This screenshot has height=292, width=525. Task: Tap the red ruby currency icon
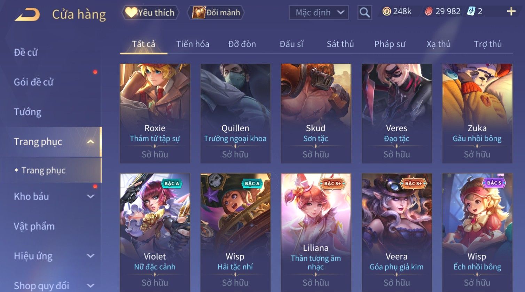click(429, 11)
